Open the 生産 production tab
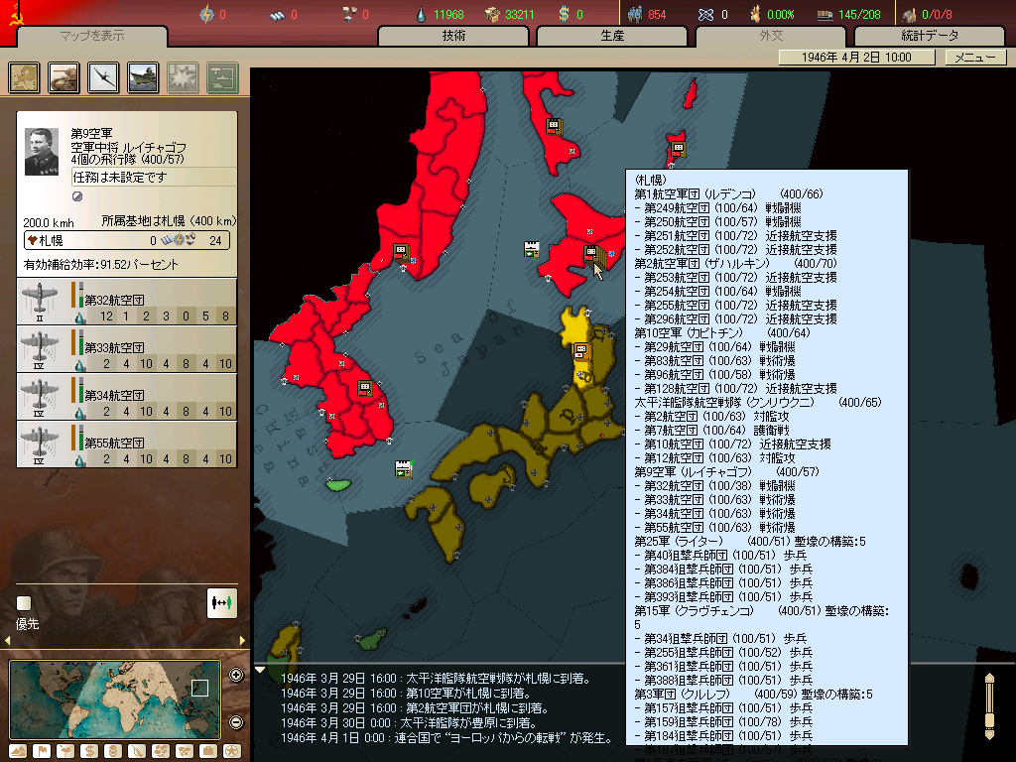 point(612,37)
